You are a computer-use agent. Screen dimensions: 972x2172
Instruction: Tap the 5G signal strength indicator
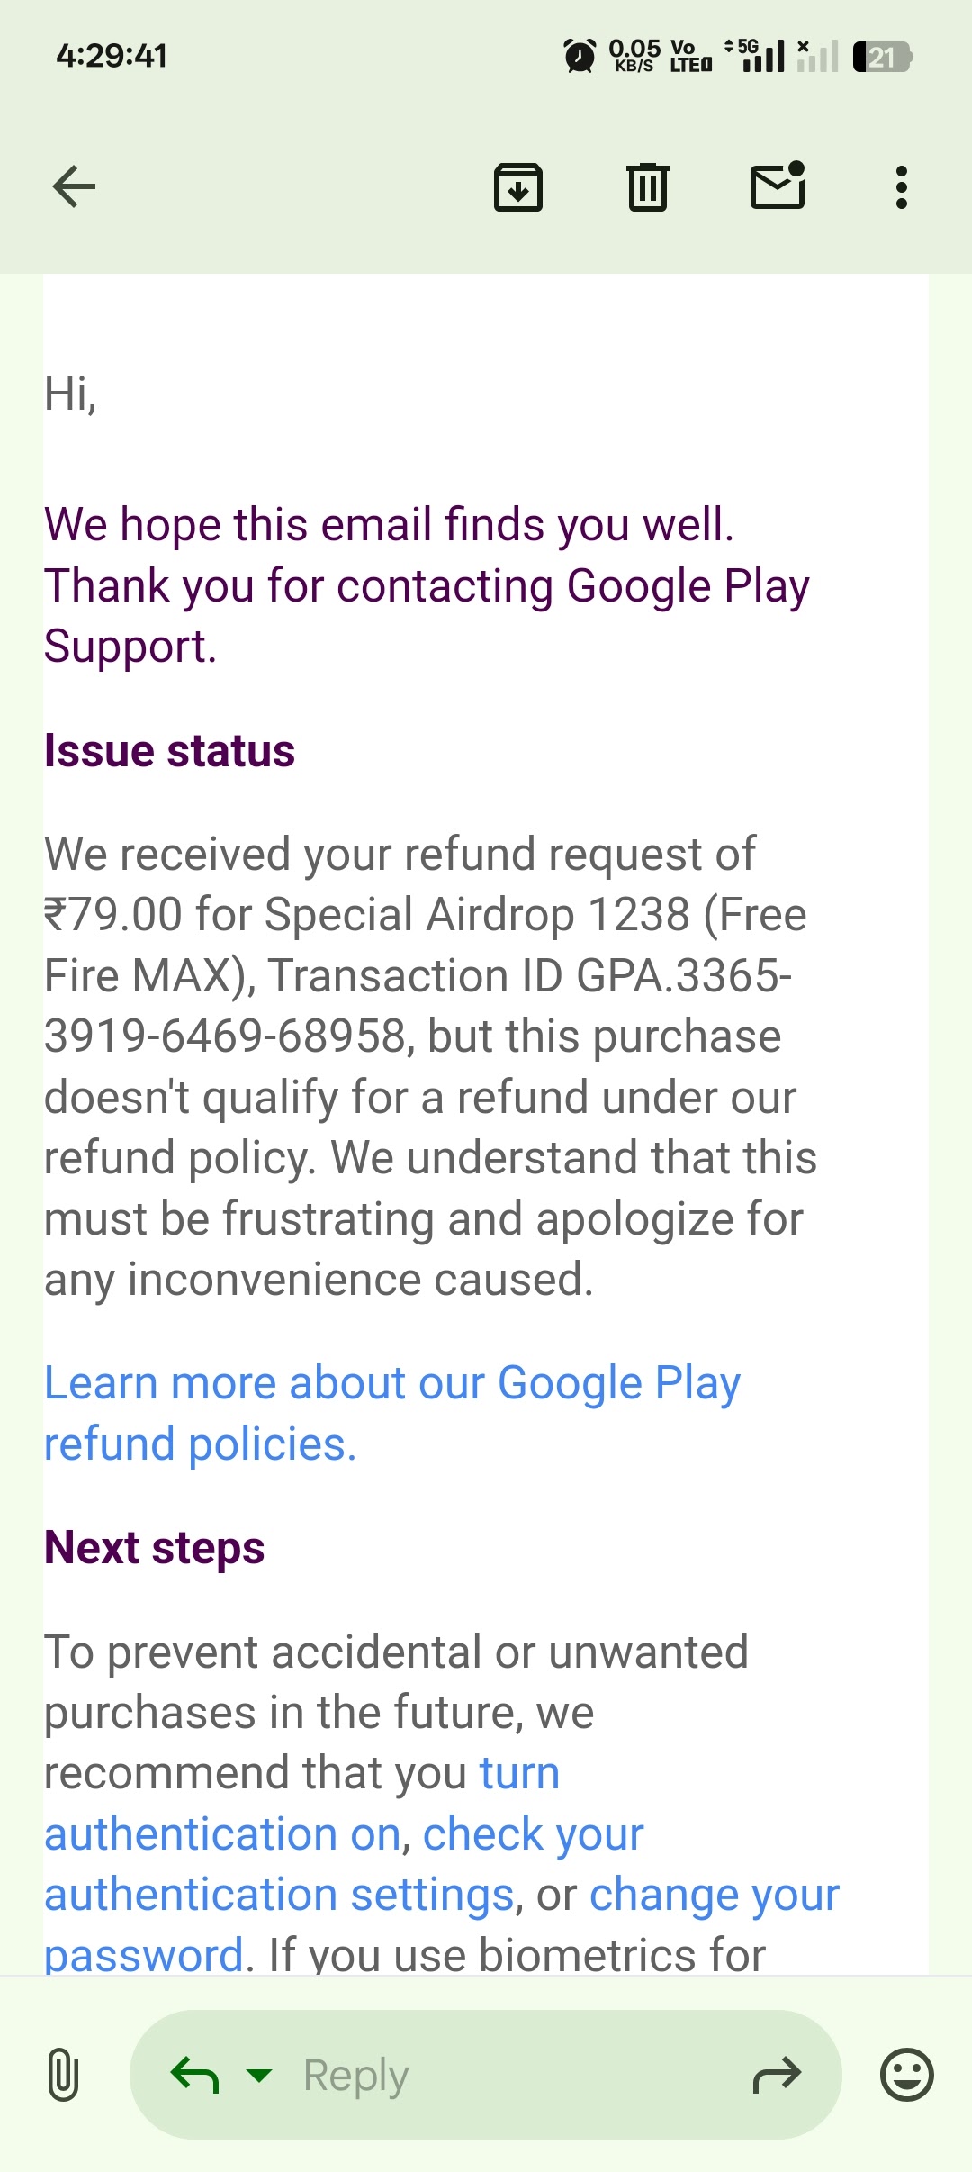point(760,56)
